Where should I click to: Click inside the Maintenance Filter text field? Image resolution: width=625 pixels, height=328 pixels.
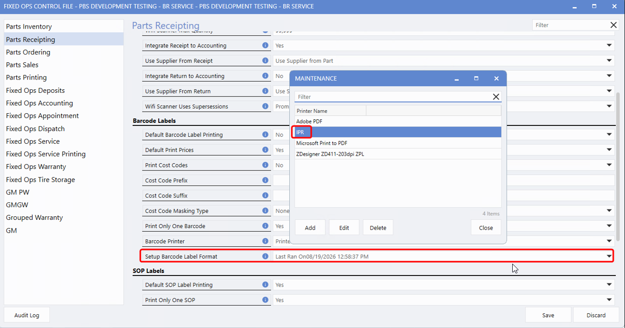click(392, 97)
